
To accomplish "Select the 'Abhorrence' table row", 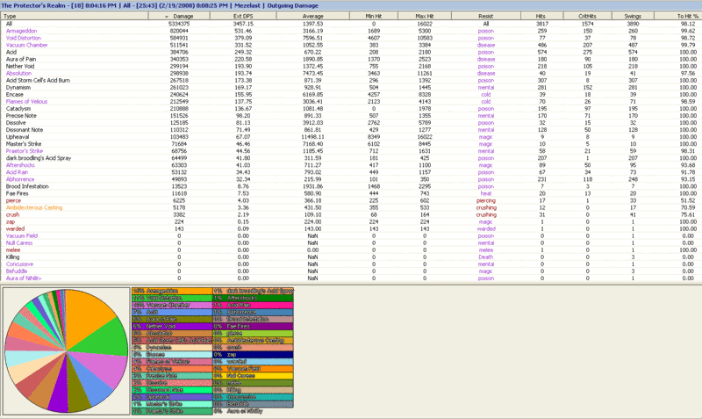I will pyautogui.click(x=351, y=179).
